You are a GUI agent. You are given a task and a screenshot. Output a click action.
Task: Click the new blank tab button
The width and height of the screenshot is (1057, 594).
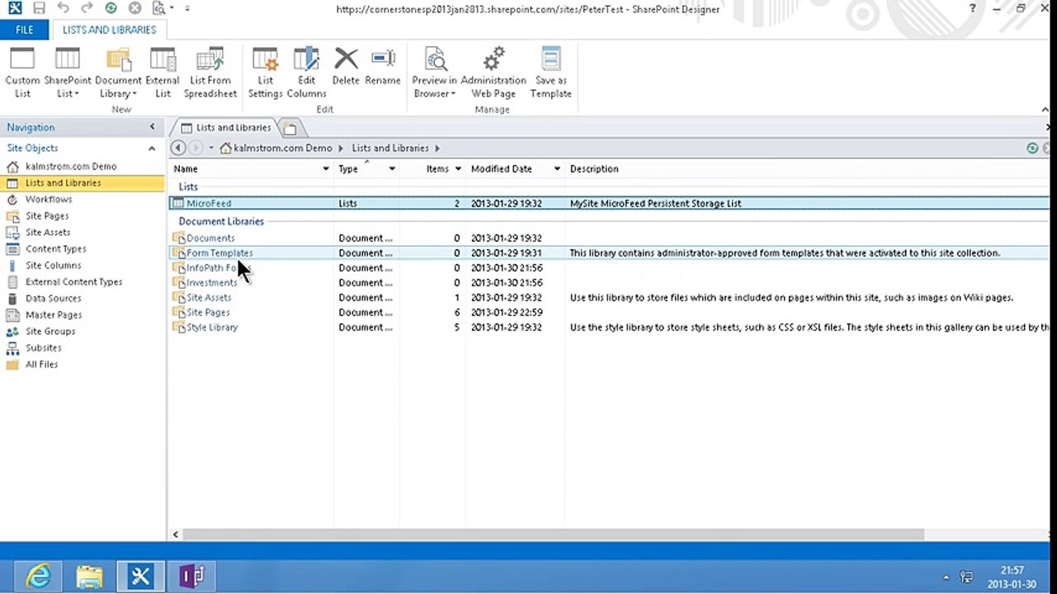click(x=290, y=128)
